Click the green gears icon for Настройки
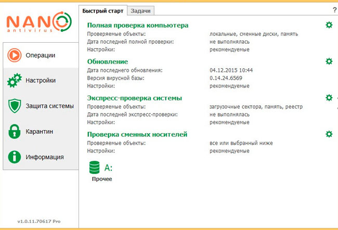 click(x=15, y=81)
